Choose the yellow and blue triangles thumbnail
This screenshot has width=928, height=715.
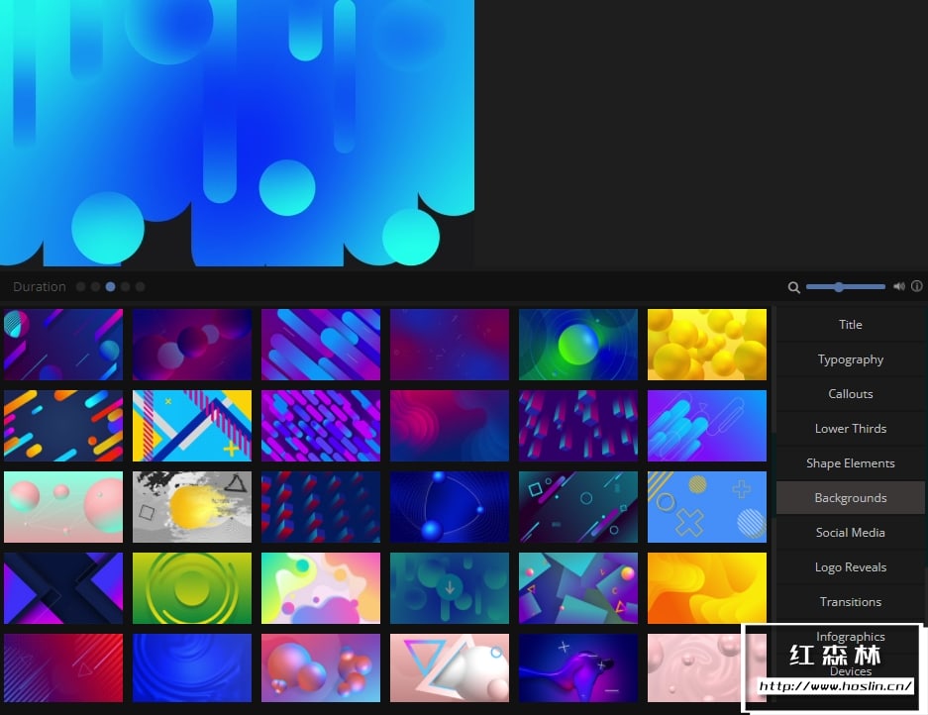tap(192, 426)
